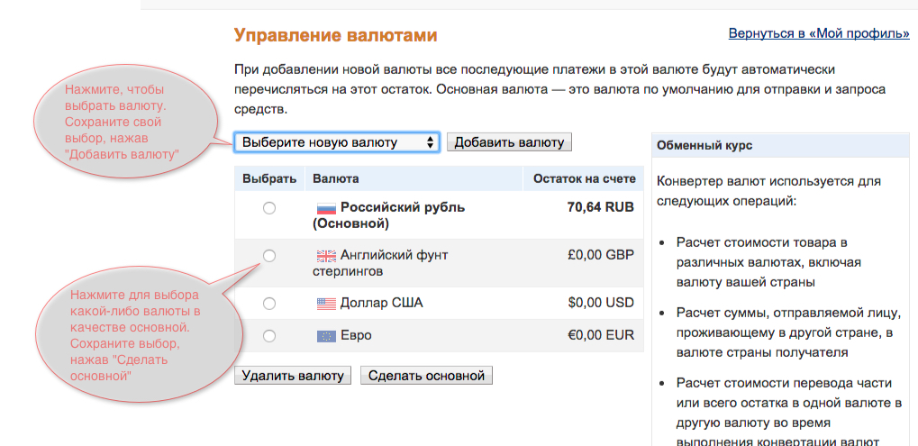Screen dimensions: 918x446
Task: Click the €0,00 EUR balance amount
Action: pyautogui.click(x=601, y=335)
